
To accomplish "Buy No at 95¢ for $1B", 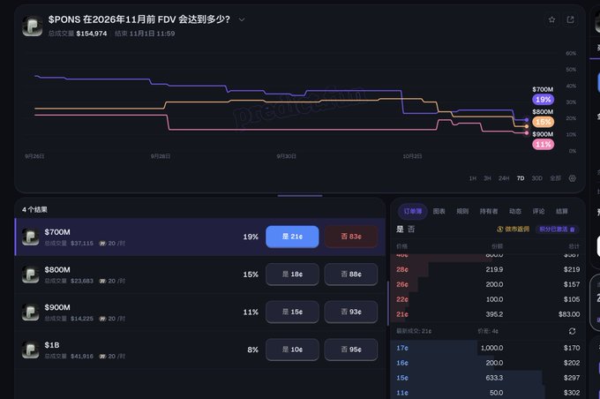I will pyautogui.click(x=351, y=350).
